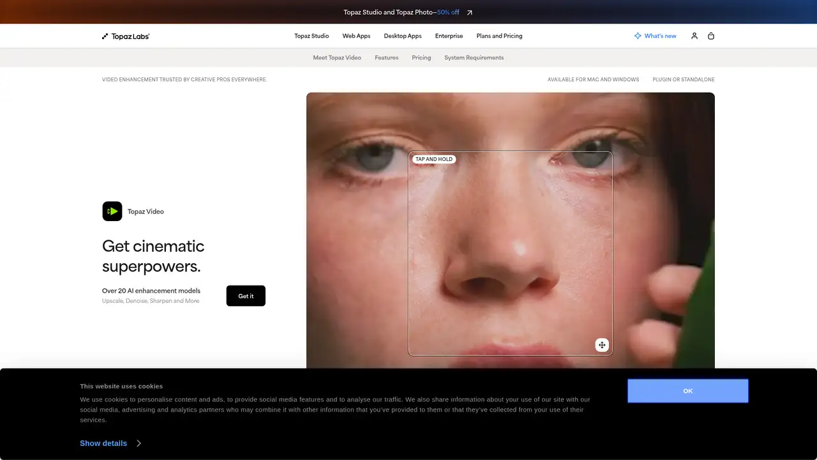Viewport: 817px width, 460px height.
Task: Click the "Topaz Video" product name text
Action: coord(146,211)
